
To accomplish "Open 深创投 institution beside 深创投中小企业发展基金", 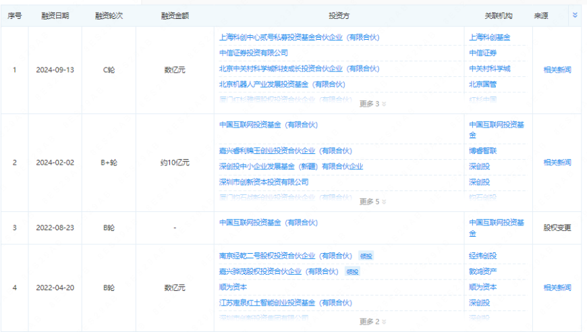I will [480, 166].
